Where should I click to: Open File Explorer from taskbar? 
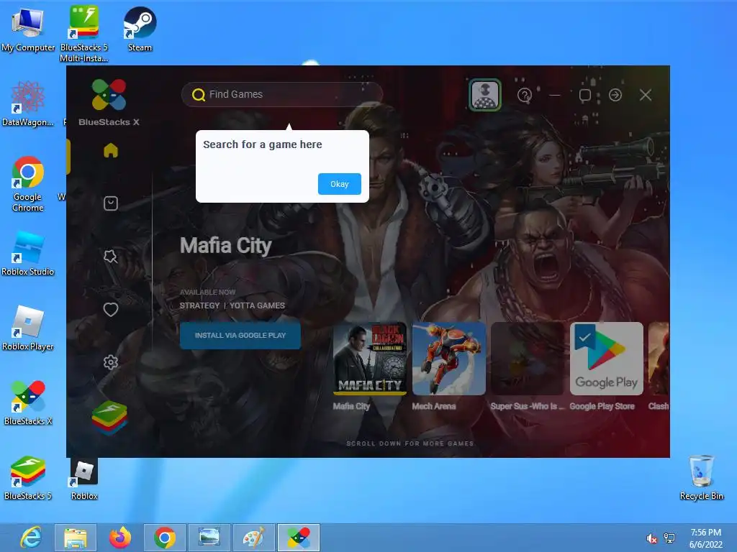[76, 538]
